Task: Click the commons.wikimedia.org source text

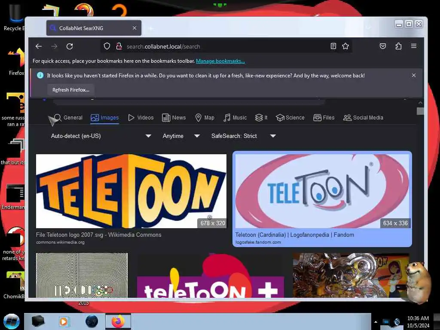Action: (x=60, y=242)
